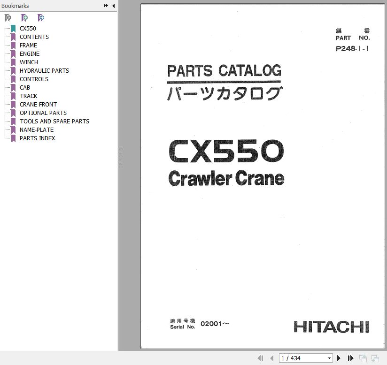Select OPTIONAL PARTS bookmark
This screenshot has height=365, width=387.
point(43,113)
